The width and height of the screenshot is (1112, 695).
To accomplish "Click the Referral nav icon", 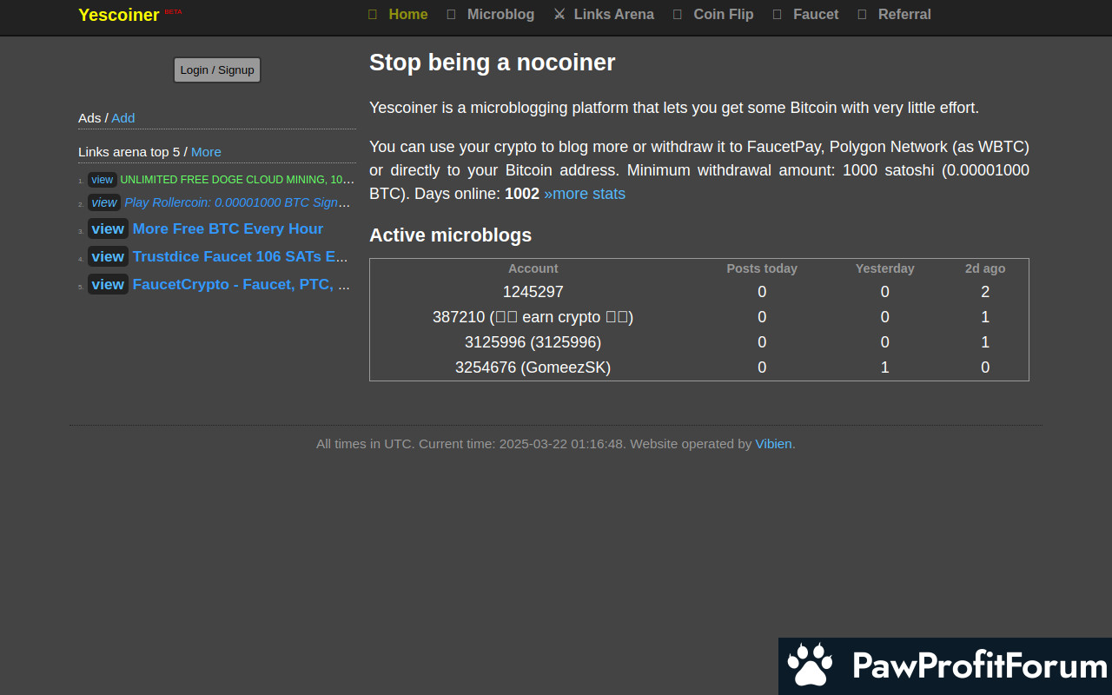I will click(862, 14).
